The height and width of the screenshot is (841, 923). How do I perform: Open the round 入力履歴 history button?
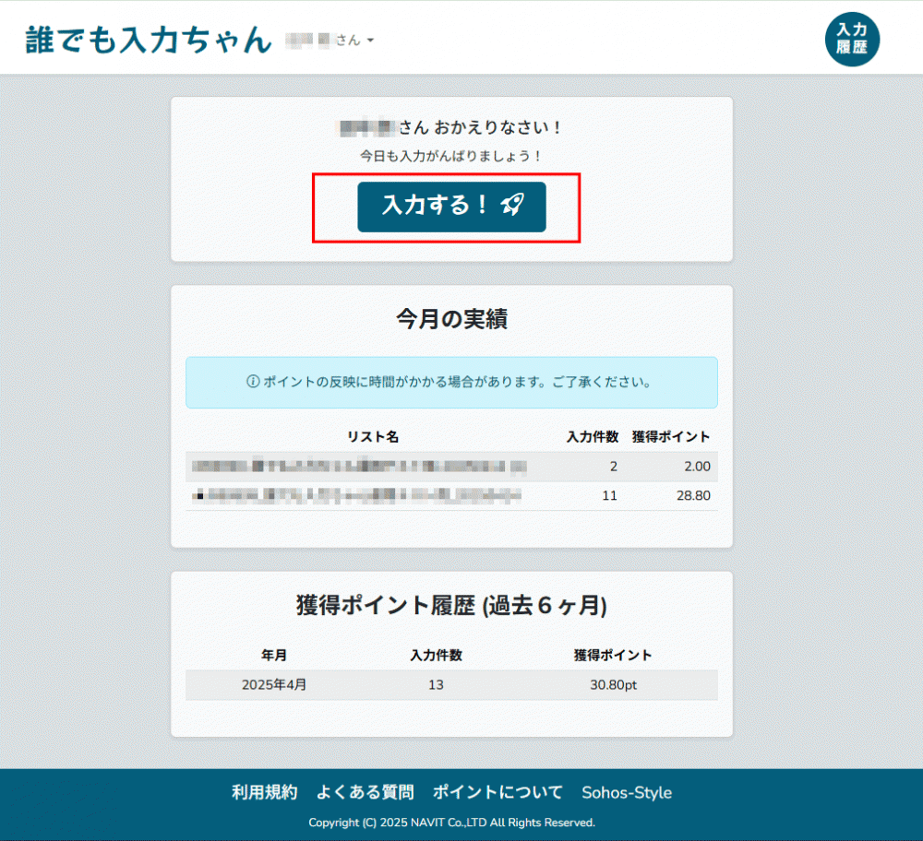tap(852, 41)
